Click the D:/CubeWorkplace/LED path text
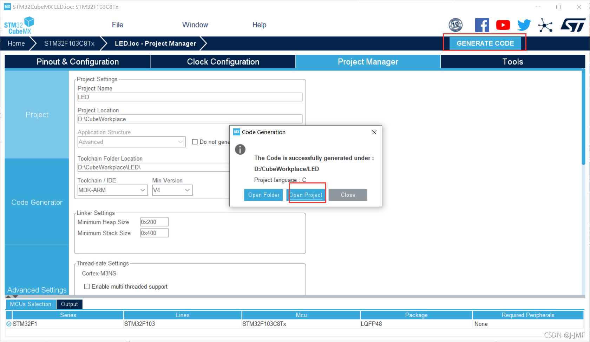The image size is (590, 342). point(286,169)
